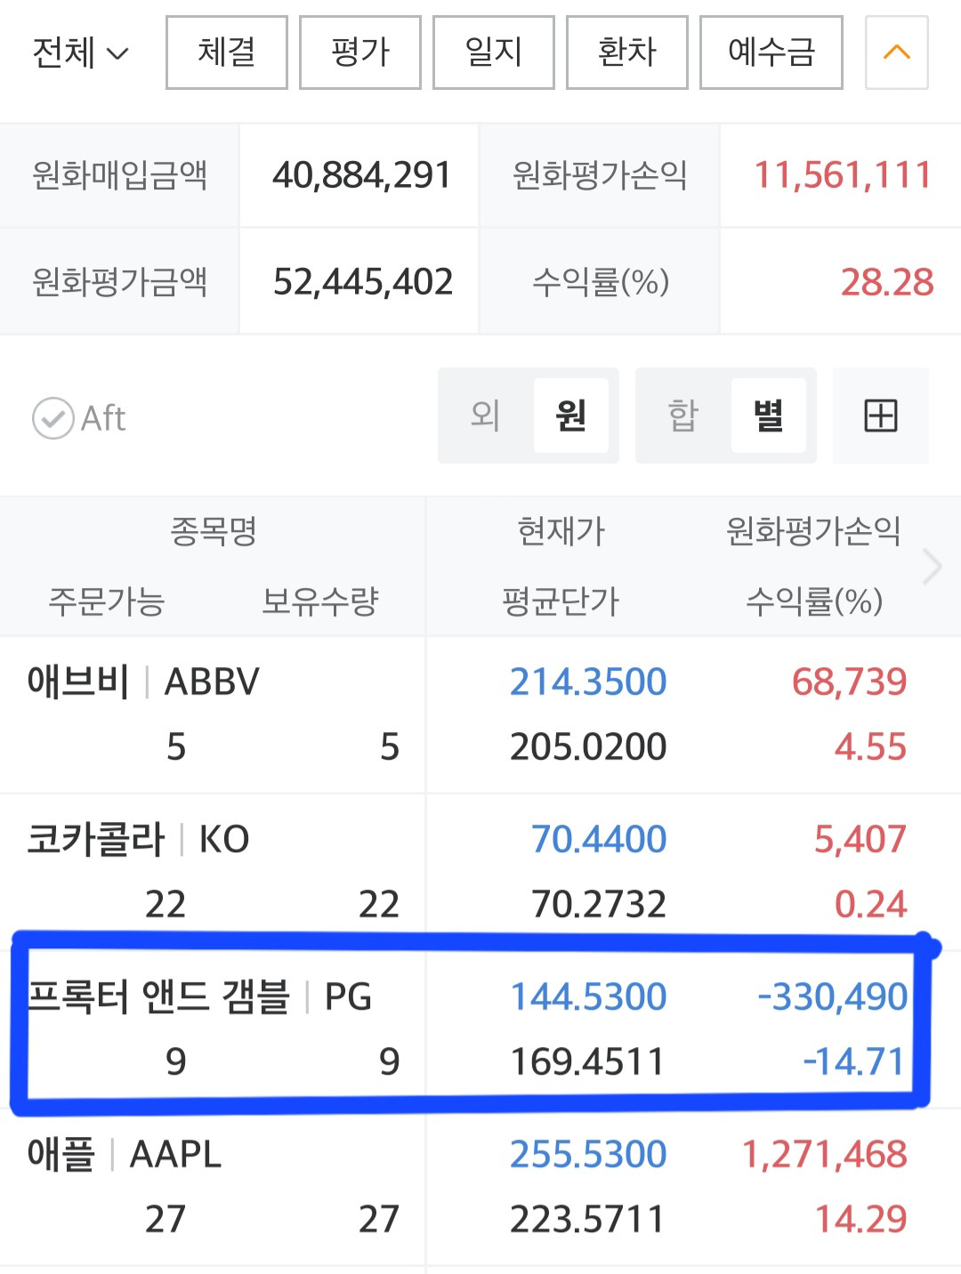
Task: Open the 프록터 앤드 갬블 PG row
Action: pyautogui.click(x=480, y=1029)
